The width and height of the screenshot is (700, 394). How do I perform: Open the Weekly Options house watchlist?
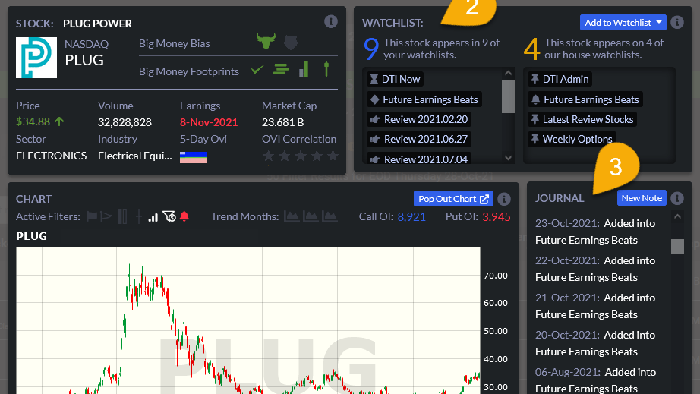[x=572, y=139]
